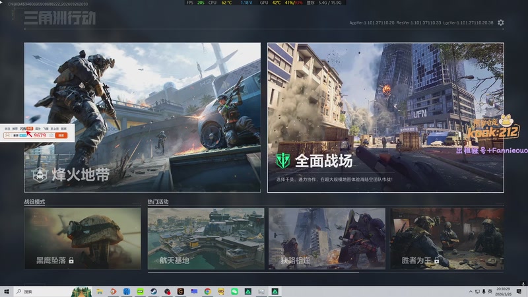Click the AppVer version text in the header
528x297 pixels.
pyautogui.click(x=372, y=22)
